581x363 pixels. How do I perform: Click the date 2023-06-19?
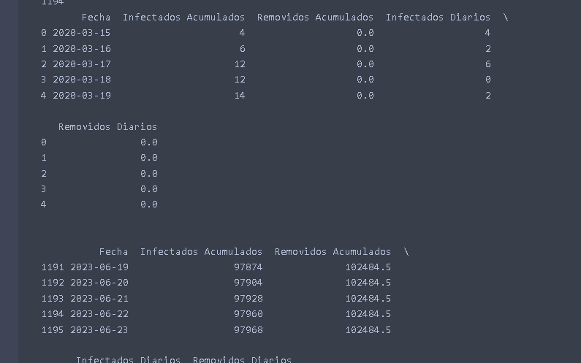pos(99,267)
